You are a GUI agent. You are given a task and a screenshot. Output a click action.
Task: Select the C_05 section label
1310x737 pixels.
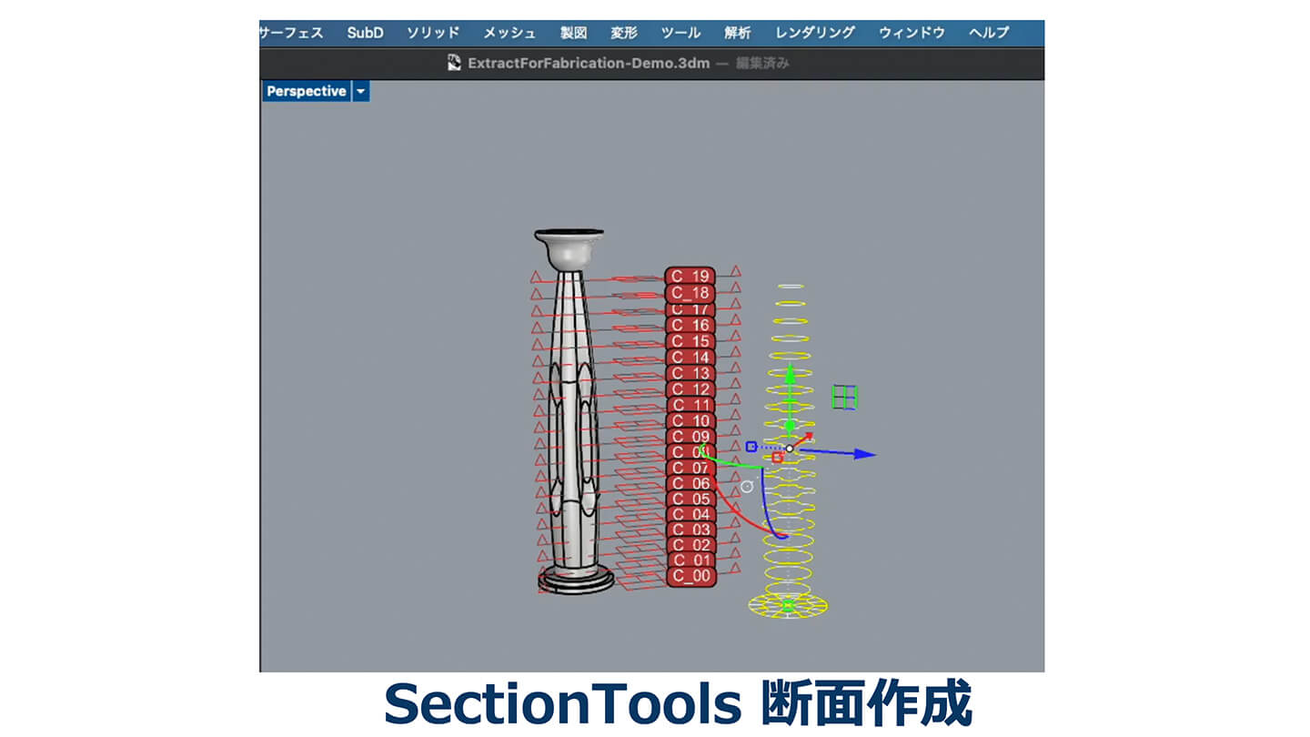690,499
